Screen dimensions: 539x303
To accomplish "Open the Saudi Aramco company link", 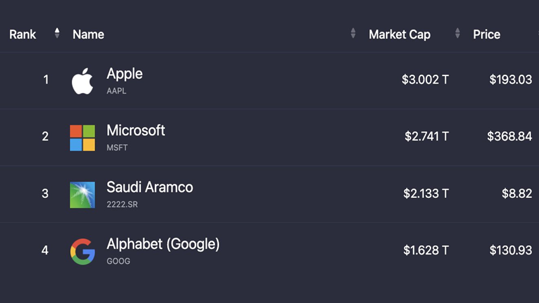I will (150, 187).
